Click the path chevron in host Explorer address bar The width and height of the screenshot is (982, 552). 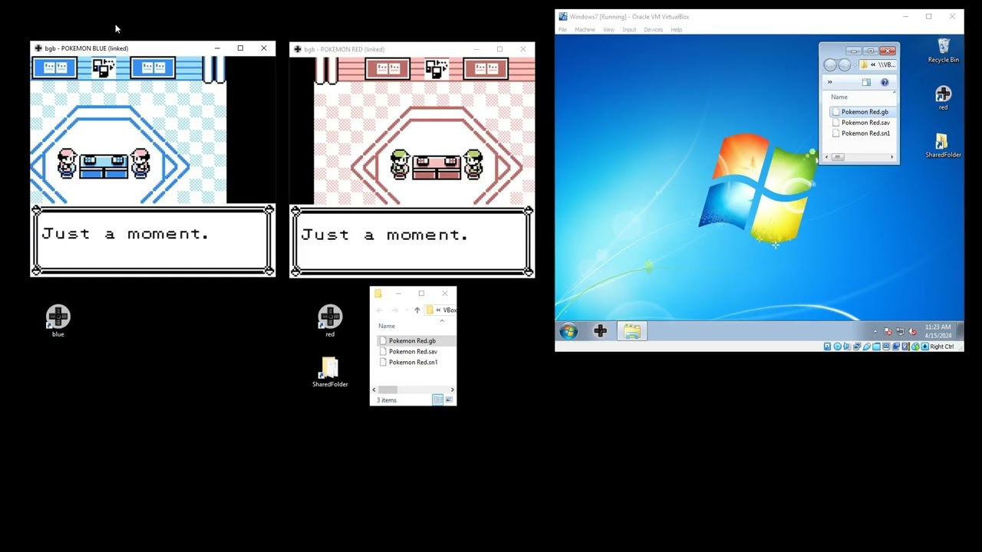(437, 310)
